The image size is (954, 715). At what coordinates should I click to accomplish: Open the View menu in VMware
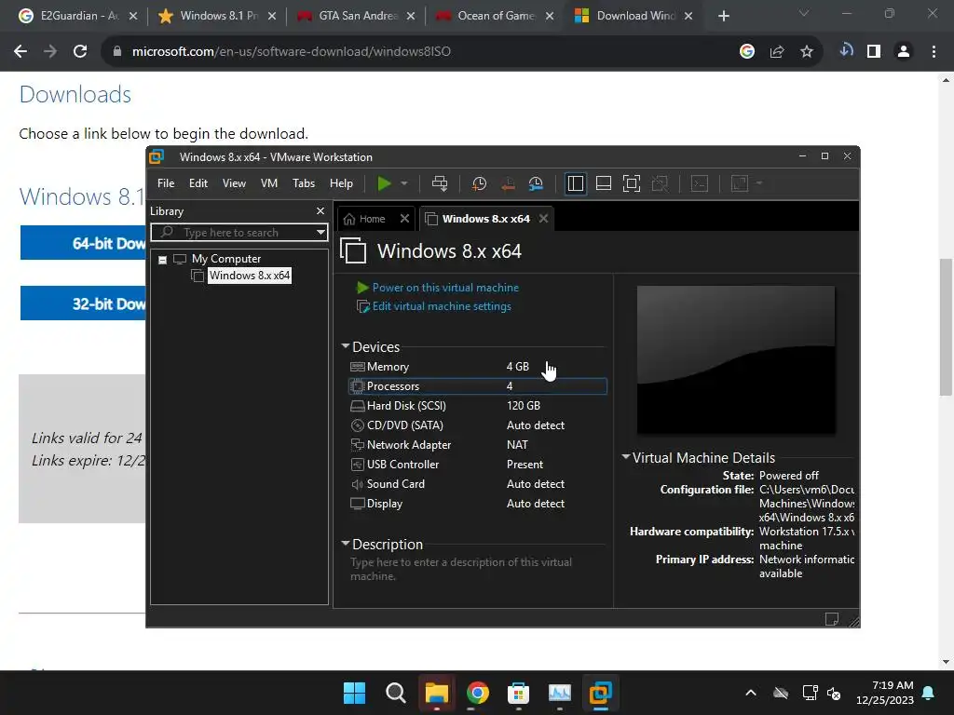234,183
